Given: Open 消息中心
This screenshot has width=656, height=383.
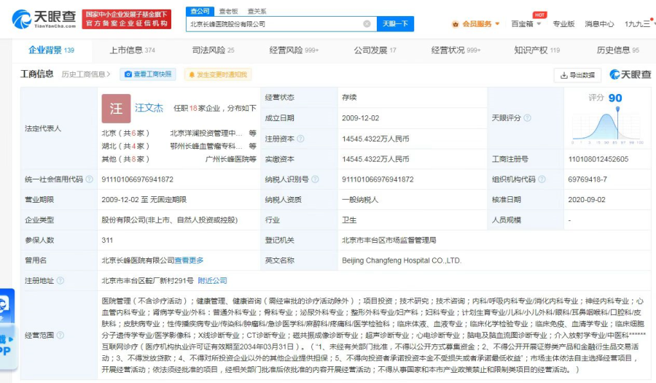Looking at the screenshot, I should [599, 24].
